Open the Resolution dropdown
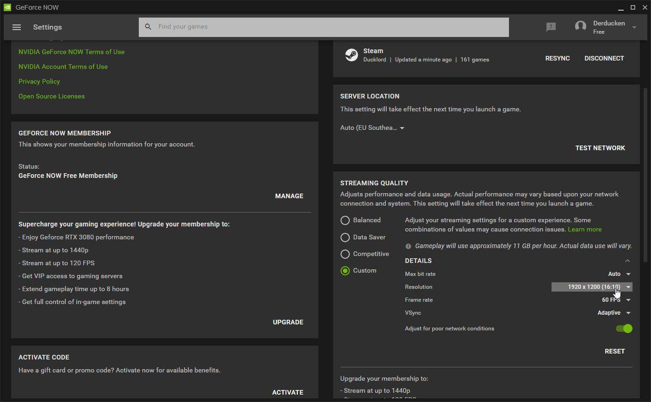Viewport: 651px width, 402px height. 592,287
